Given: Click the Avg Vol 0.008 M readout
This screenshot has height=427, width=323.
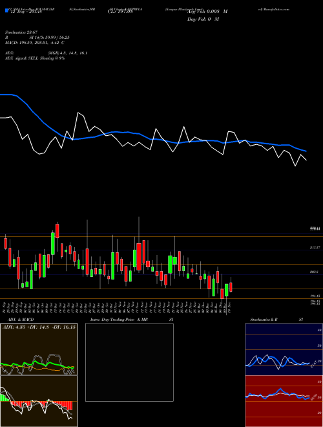Looking at the screenshot, I should [x=207, y=12].
